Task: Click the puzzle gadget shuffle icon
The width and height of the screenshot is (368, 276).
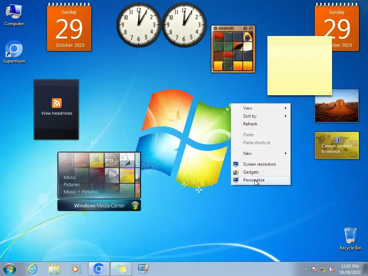Action: [251, 28]
